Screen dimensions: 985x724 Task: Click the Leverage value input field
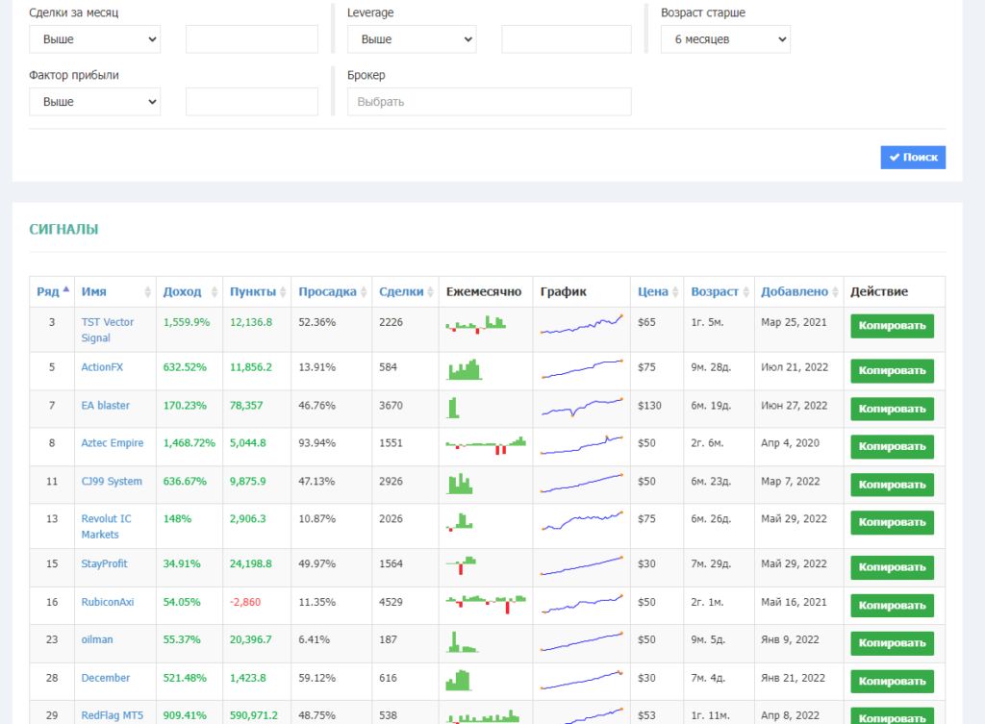tap(566, 39)
